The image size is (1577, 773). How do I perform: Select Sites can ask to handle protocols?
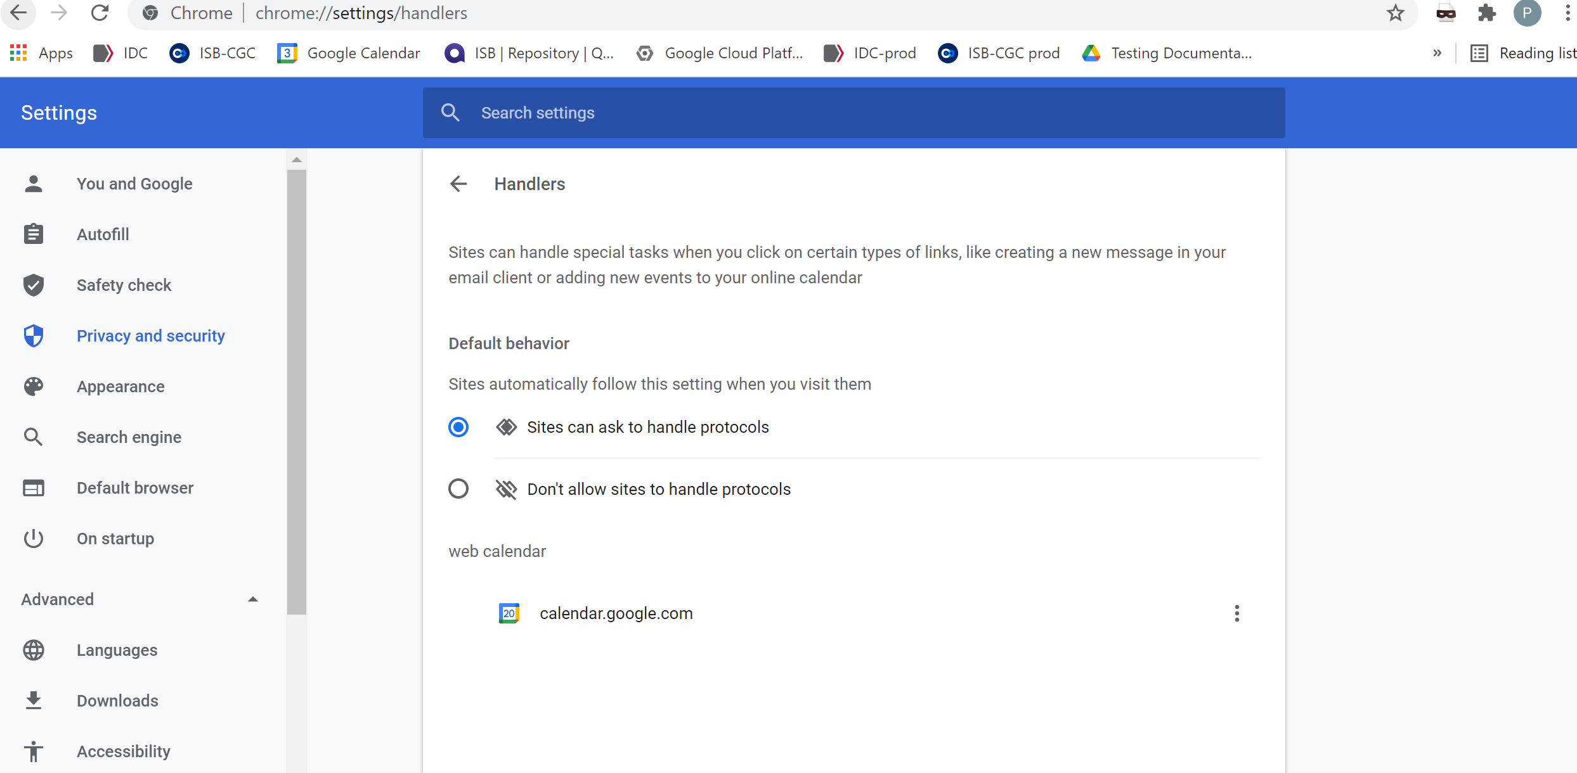[x=458, y=427]
